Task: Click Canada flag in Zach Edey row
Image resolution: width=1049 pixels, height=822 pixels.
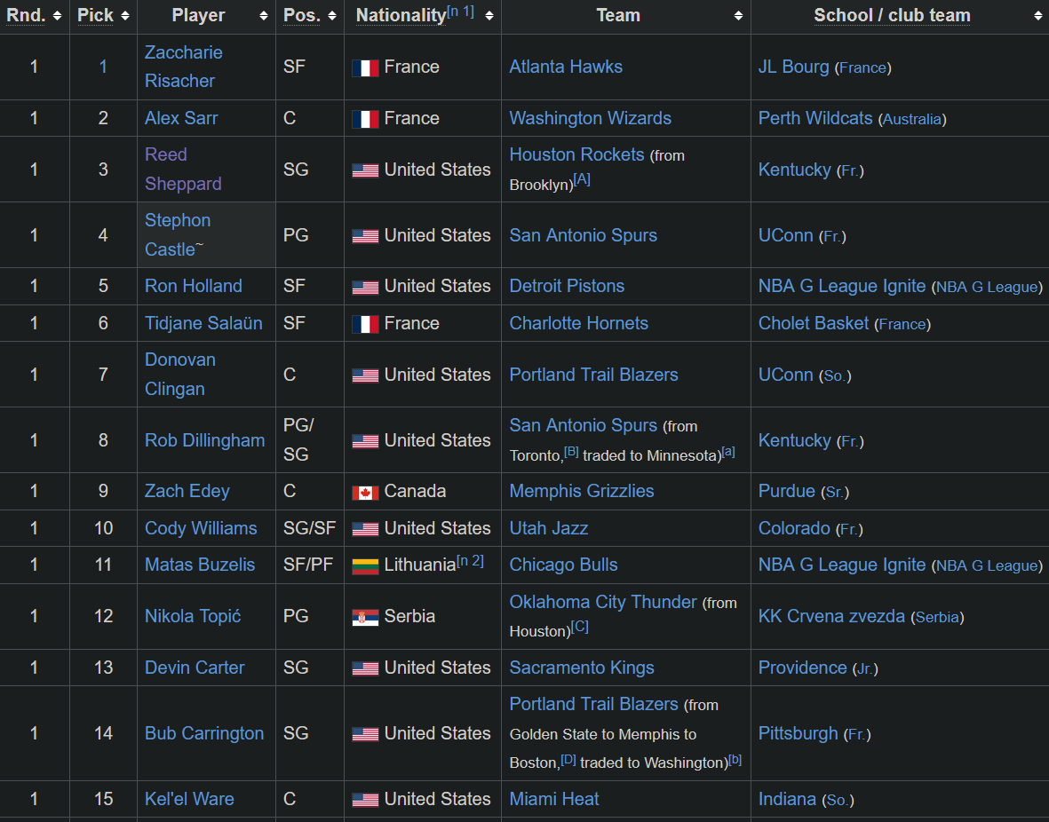Action: 365,493
